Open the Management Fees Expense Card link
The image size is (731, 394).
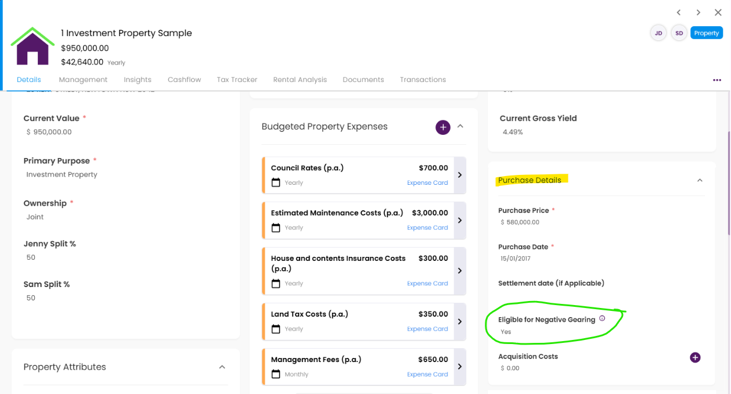(x=427, y=374)
